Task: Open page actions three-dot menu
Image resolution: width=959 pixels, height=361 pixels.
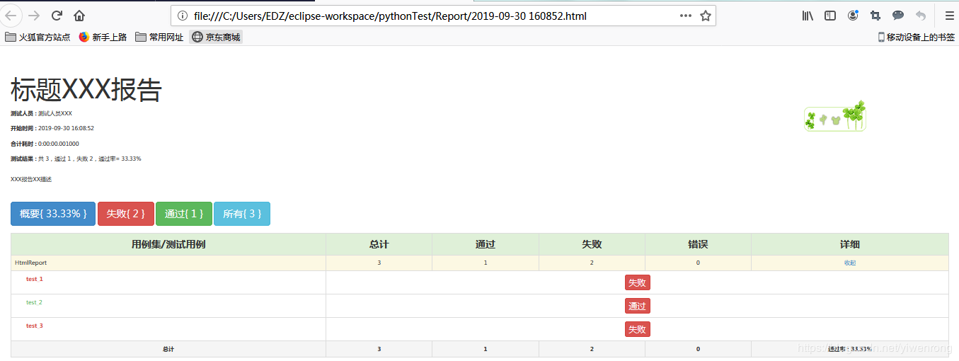Action: [686, 16]
